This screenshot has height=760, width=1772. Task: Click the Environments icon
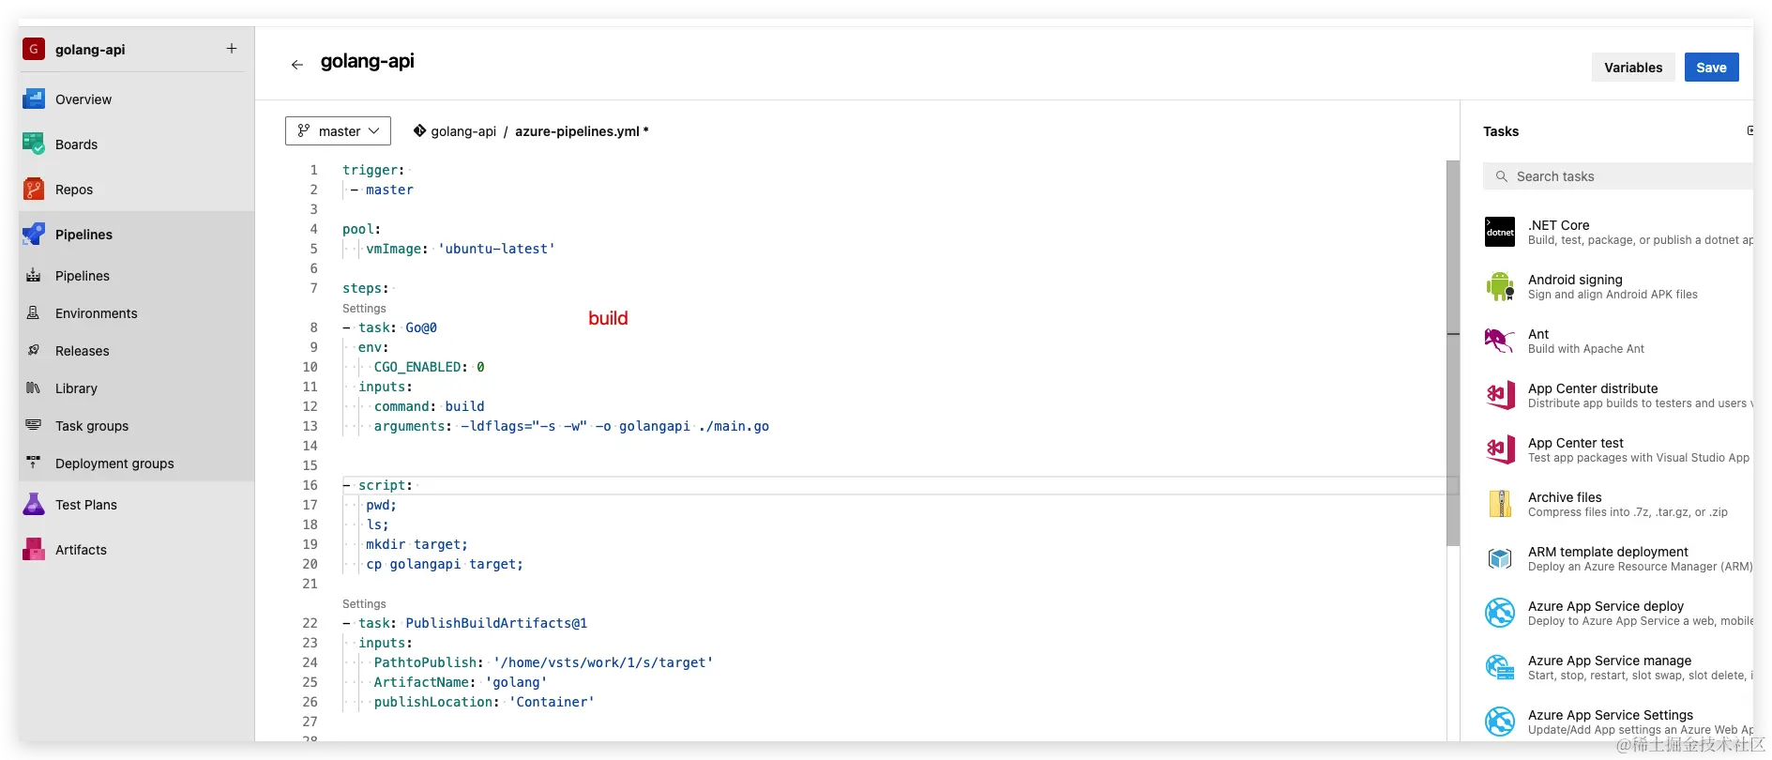(x=34, y=312)
